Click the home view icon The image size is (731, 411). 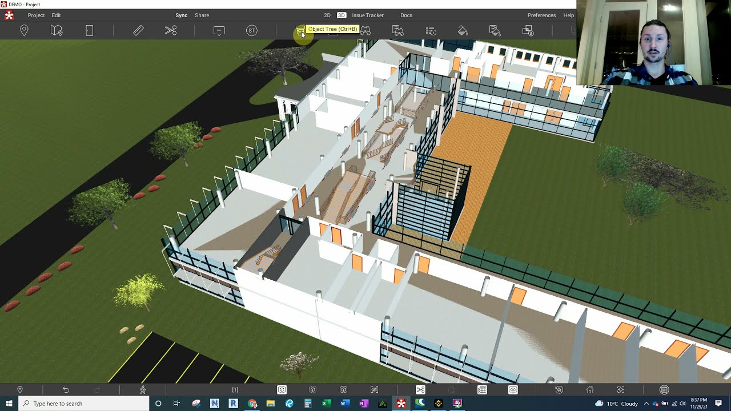[590, 390]
